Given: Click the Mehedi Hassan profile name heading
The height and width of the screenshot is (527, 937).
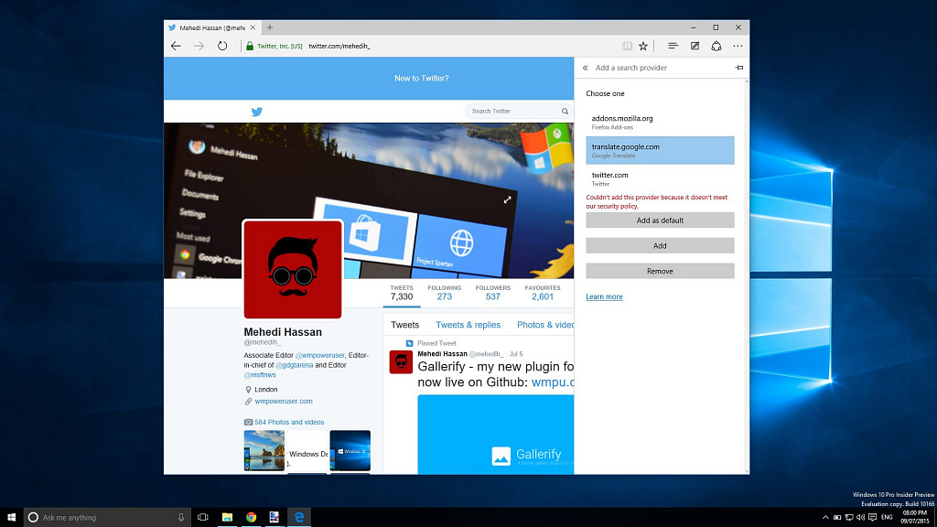Looking at the screenshot, I should (x=283, y=332).
